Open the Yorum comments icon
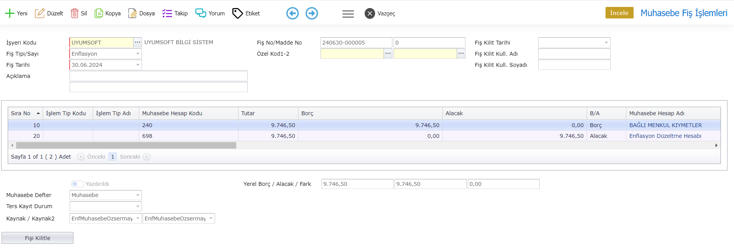 [x=200, y=13]
